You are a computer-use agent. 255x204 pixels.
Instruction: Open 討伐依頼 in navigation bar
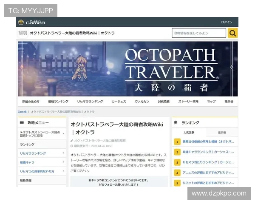[164, 102]
